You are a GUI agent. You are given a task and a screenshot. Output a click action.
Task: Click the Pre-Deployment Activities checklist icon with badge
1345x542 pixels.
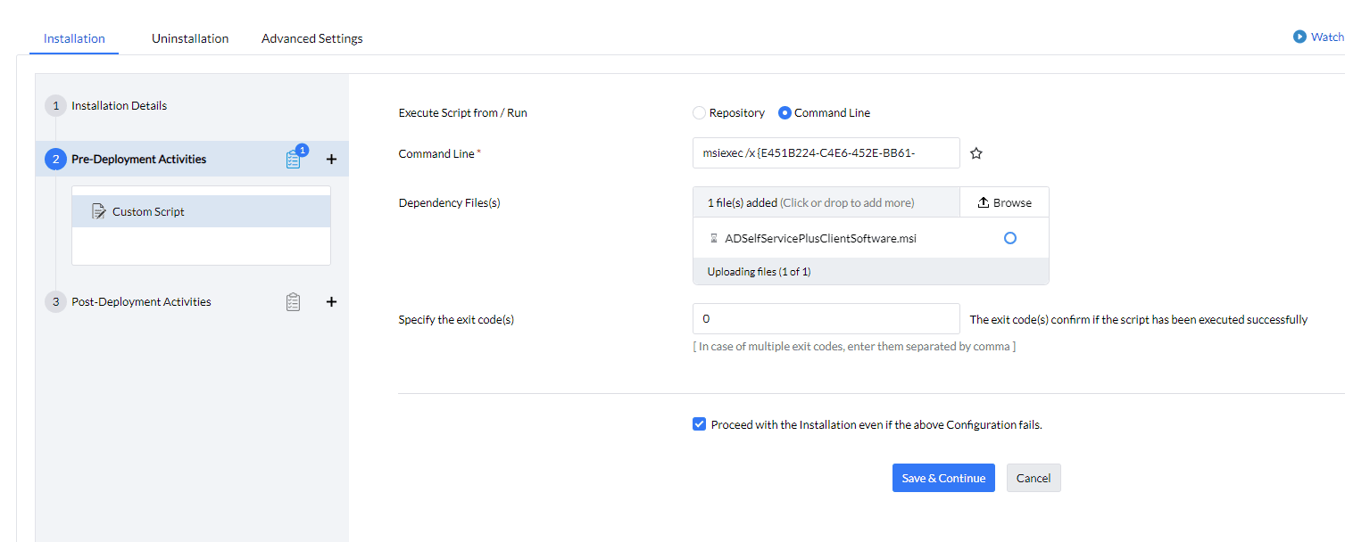pos(294,160)
